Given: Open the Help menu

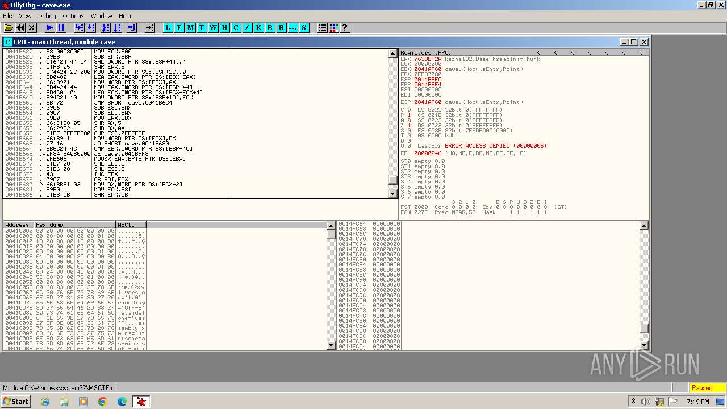Looking at the screenshot, I should [125, 16].
